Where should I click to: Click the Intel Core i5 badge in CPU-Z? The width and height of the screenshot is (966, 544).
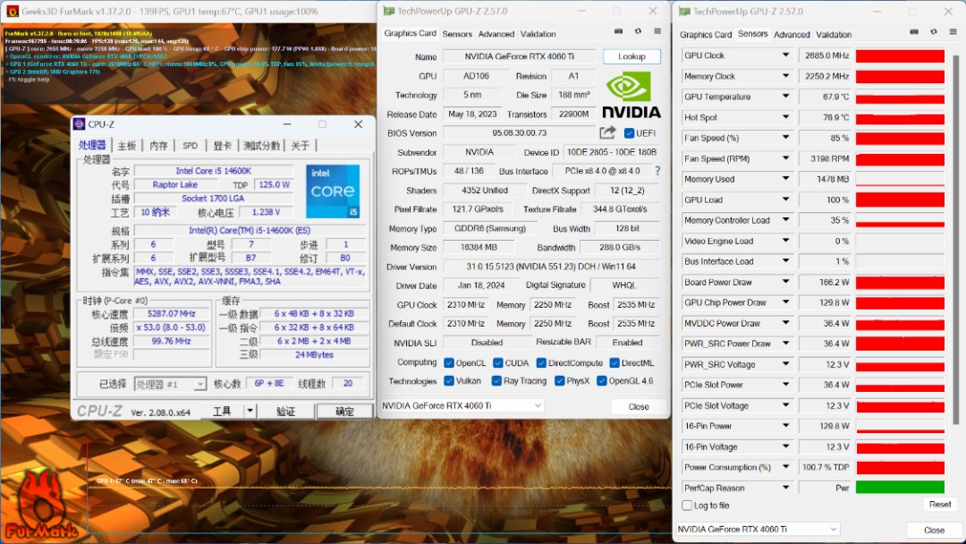[333, 191]
